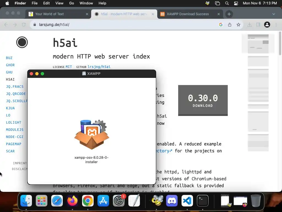Screen dimensions: 282x212
Task: Open the PAGEMAP project link
Action: pyautogui.click(x=14, y=144)
